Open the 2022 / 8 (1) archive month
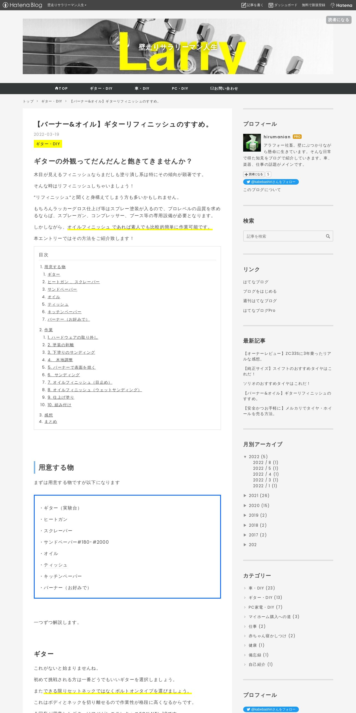 (266, 463)
